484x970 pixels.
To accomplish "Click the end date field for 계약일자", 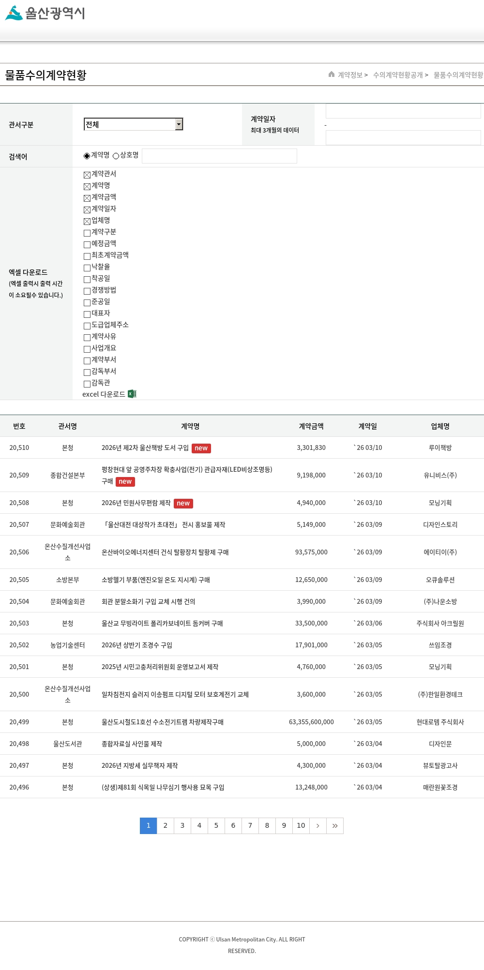I will pos(403,137).
